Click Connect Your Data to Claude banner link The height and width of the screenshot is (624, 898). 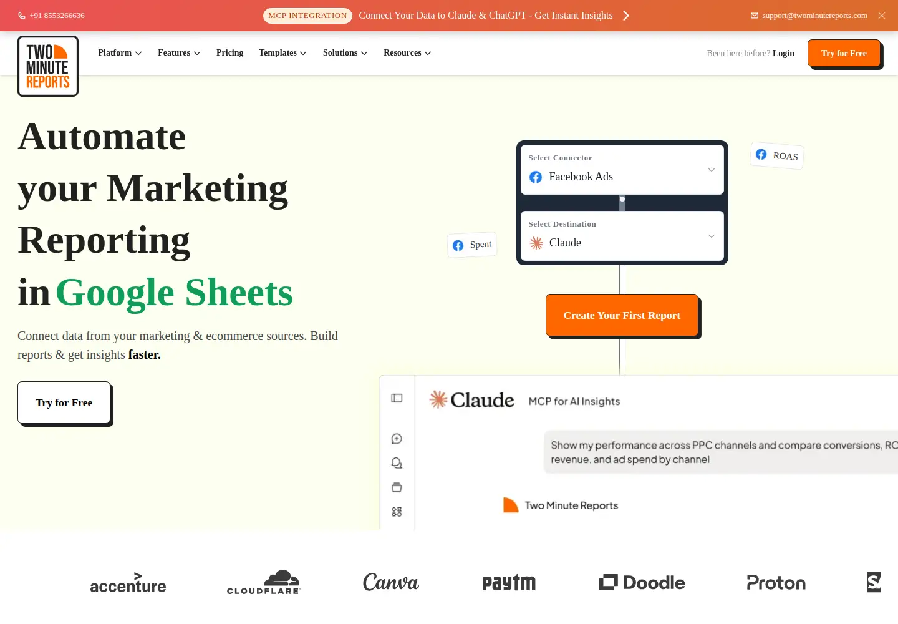point(486,16)
